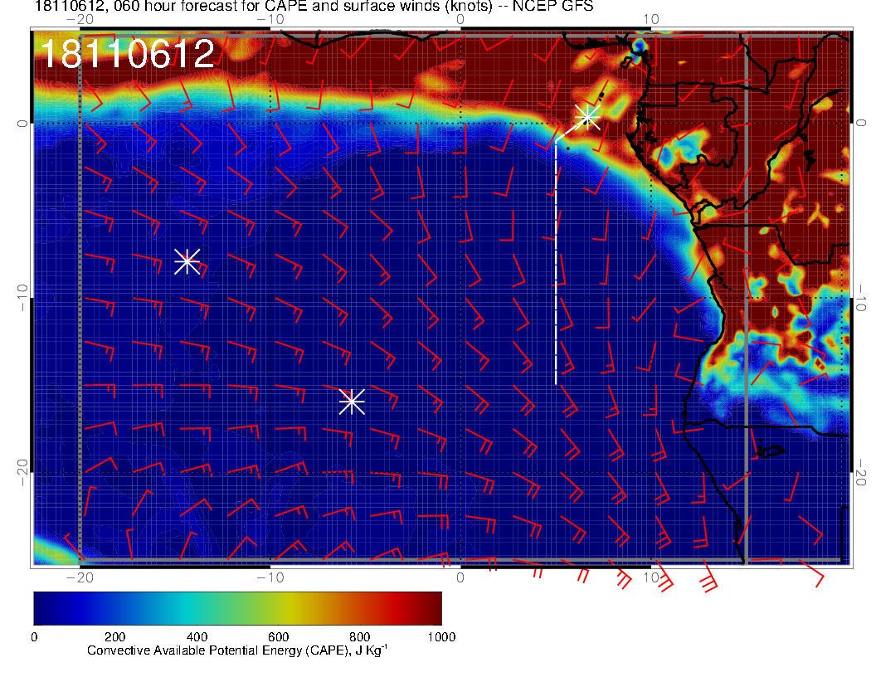This screenshot has width=876, height=677.
Task: Select the white dashed vertical line
Action: [x=556, y=265]
